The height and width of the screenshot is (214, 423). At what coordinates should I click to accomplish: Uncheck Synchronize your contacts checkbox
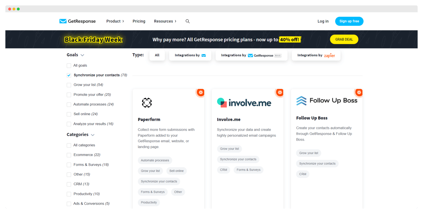[69, 75]
